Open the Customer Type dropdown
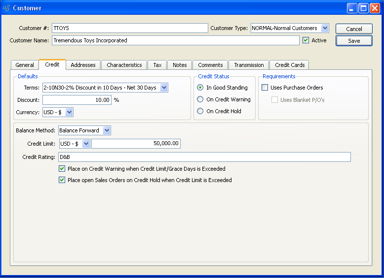This screenshot has height=278, width=384. tap(324, 28)
